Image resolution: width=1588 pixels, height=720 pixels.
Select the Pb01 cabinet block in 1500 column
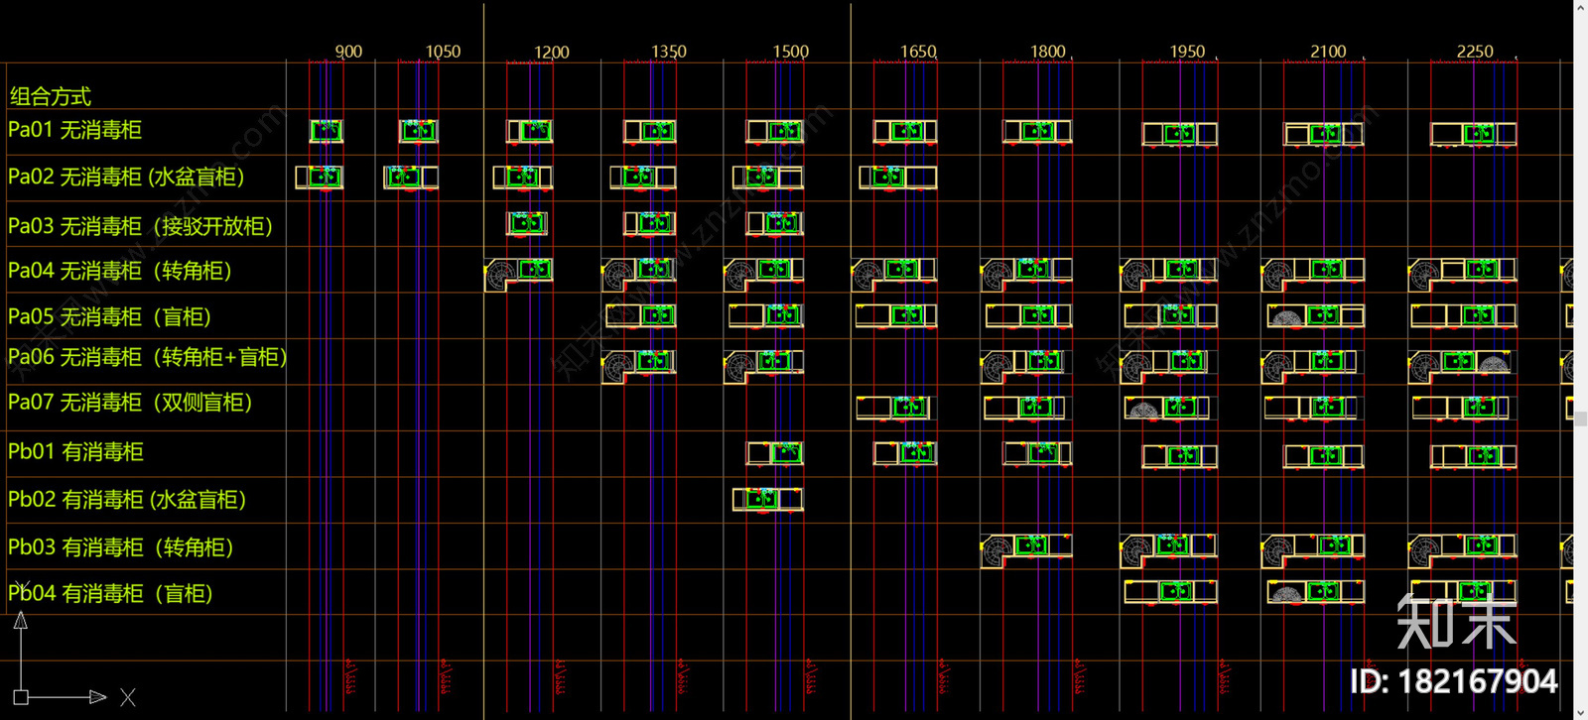click(x=775, y=453)
